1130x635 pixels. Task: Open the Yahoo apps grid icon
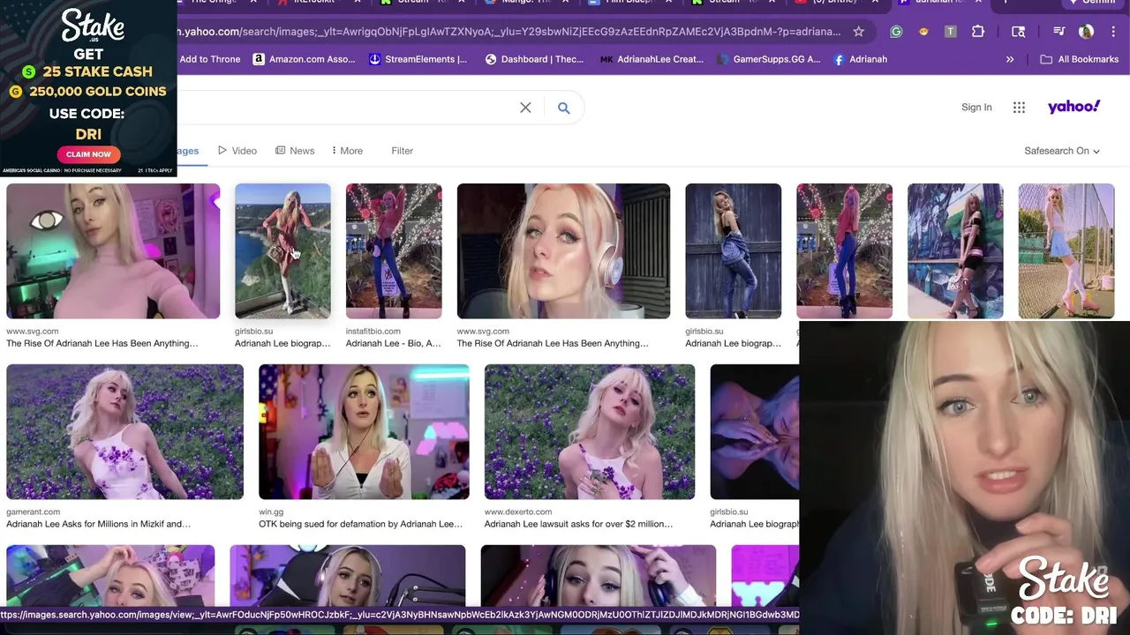click(x=1019, y=108)
